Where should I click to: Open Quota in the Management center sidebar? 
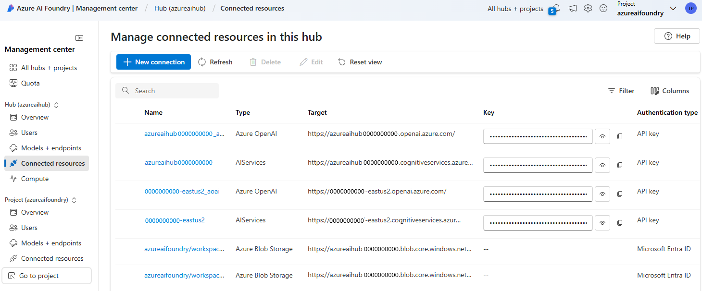point(30,83)
